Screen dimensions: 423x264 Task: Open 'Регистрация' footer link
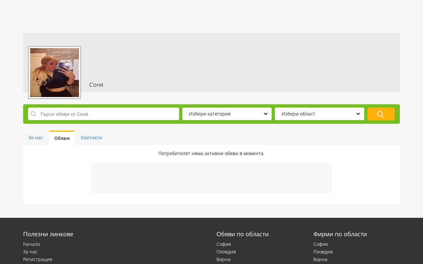38,259
